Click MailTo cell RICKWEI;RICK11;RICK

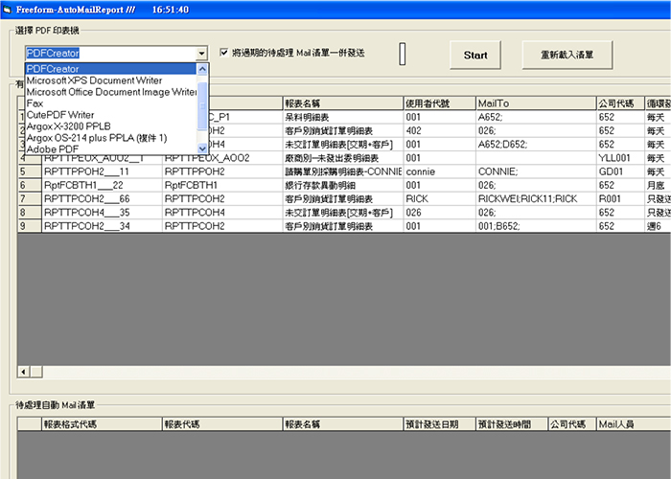pyautogui.click(x=536, y=199)
